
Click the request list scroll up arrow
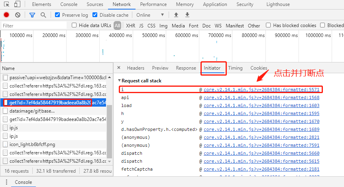point(109,77)
